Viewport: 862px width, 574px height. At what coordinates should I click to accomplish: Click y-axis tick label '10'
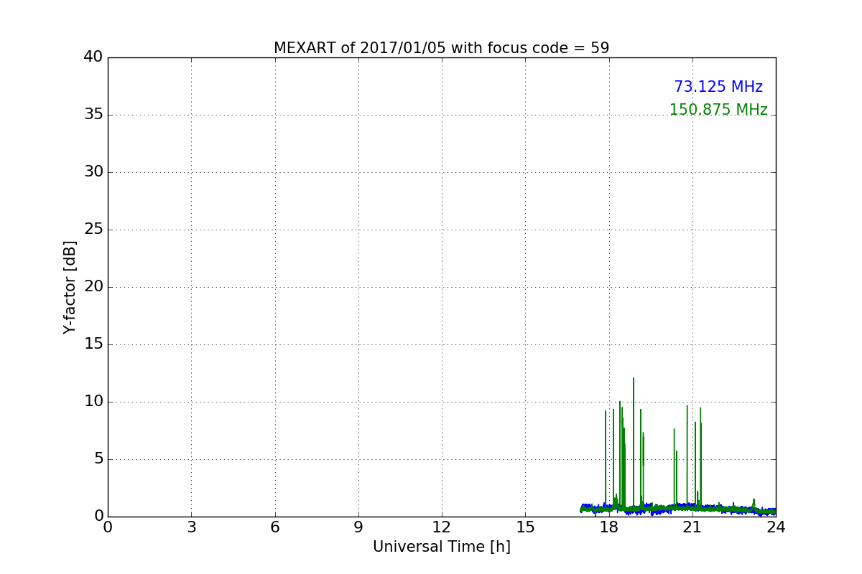93,402
